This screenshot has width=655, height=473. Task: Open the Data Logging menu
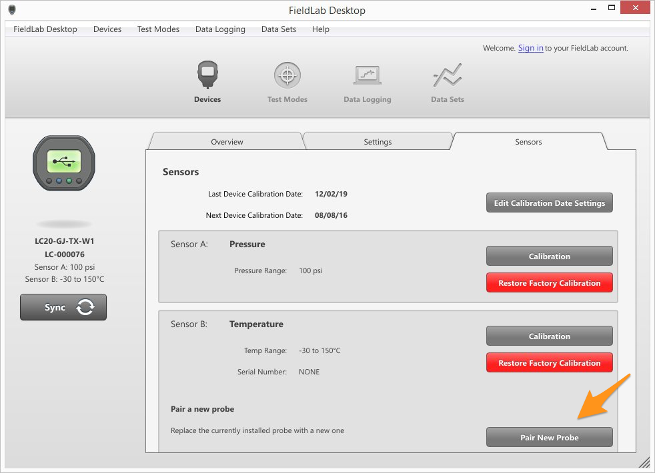click(x=220, y=29)
